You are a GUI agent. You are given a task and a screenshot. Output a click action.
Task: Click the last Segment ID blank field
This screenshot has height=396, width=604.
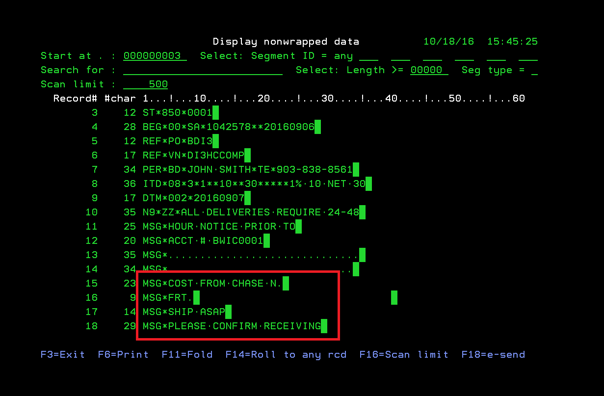pos(528,56)
